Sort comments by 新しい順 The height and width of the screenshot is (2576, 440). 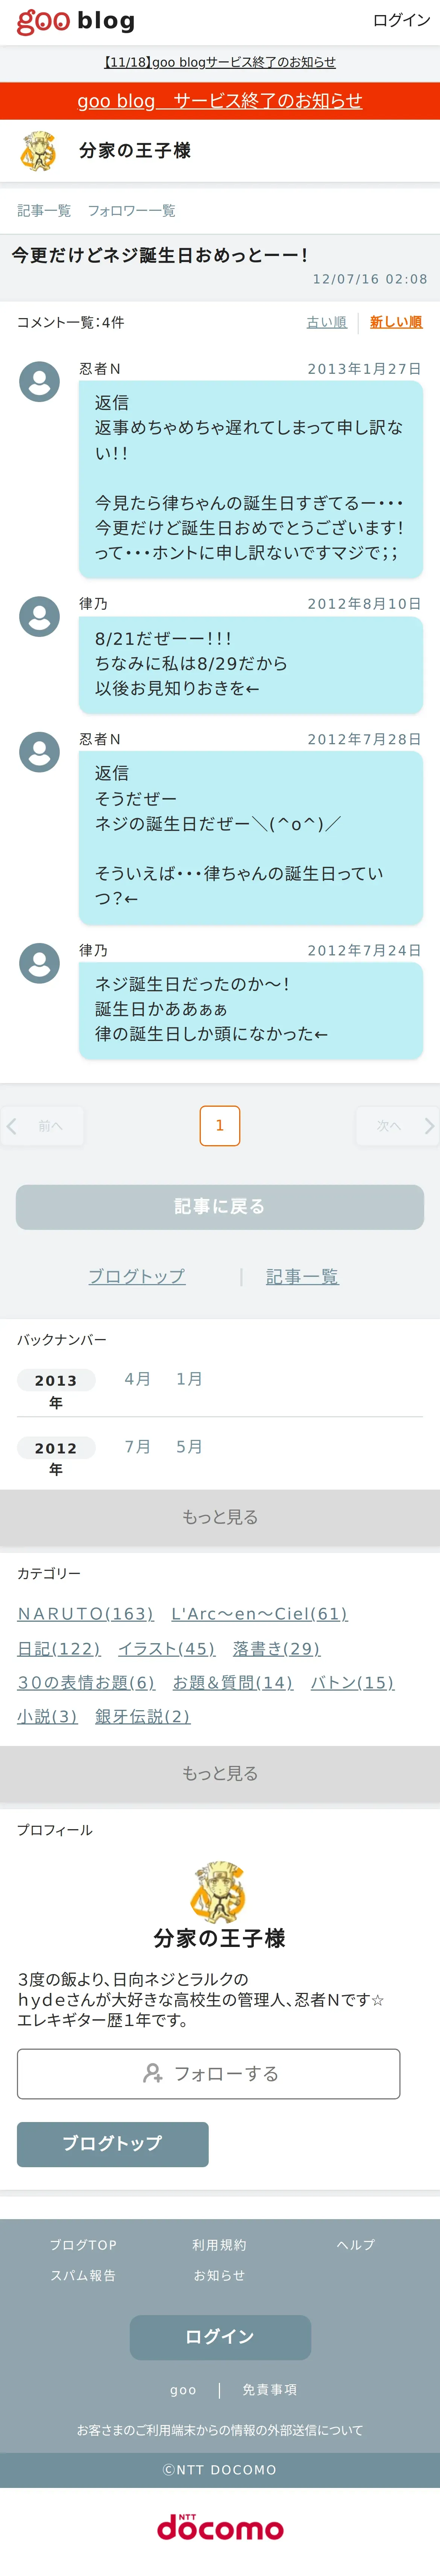tap(396, 322)
